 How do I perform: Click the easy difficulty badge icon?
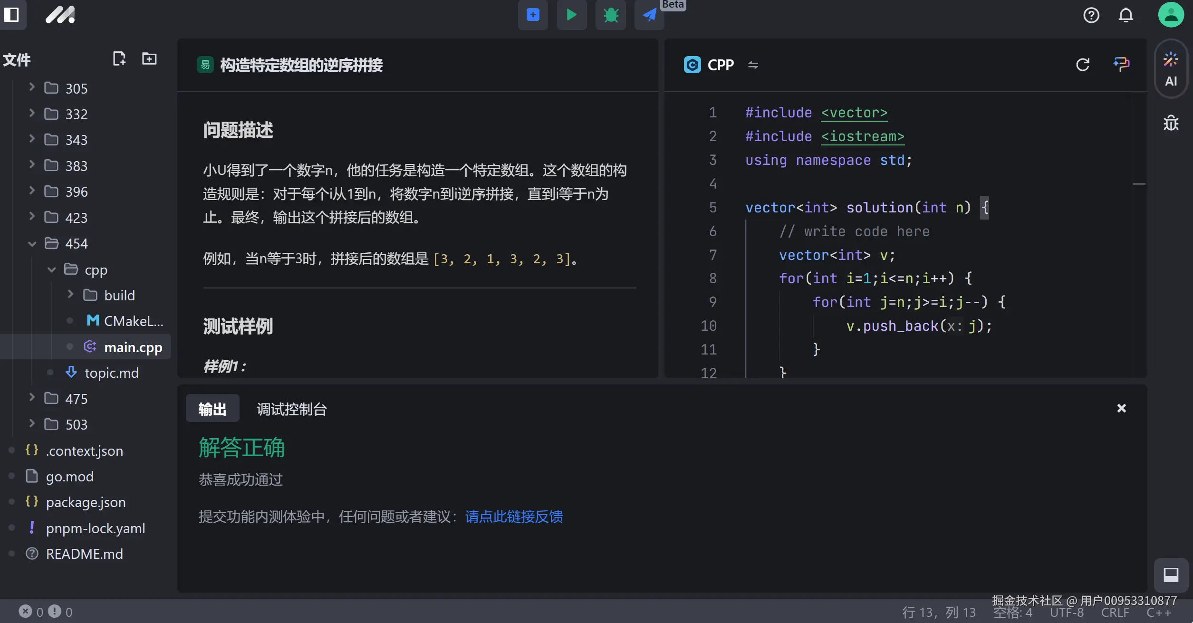[205, 65]
